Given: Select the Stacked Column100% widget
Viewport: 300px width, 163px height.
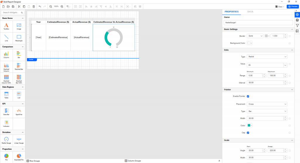Looking at the screenshot, I should tap(6, 79).
